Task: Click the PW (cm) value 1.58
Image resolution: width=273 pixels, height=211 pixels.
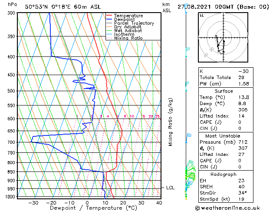Action: coord(244,84)
